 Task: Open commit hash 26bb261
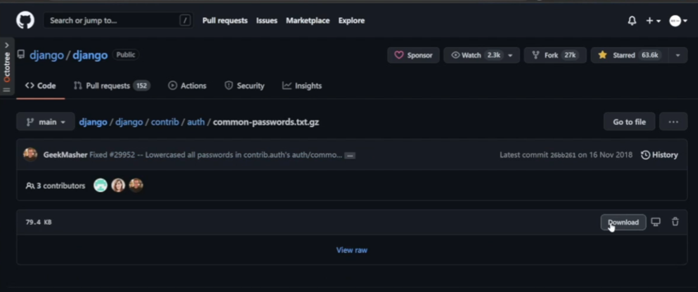click(563, 155)
